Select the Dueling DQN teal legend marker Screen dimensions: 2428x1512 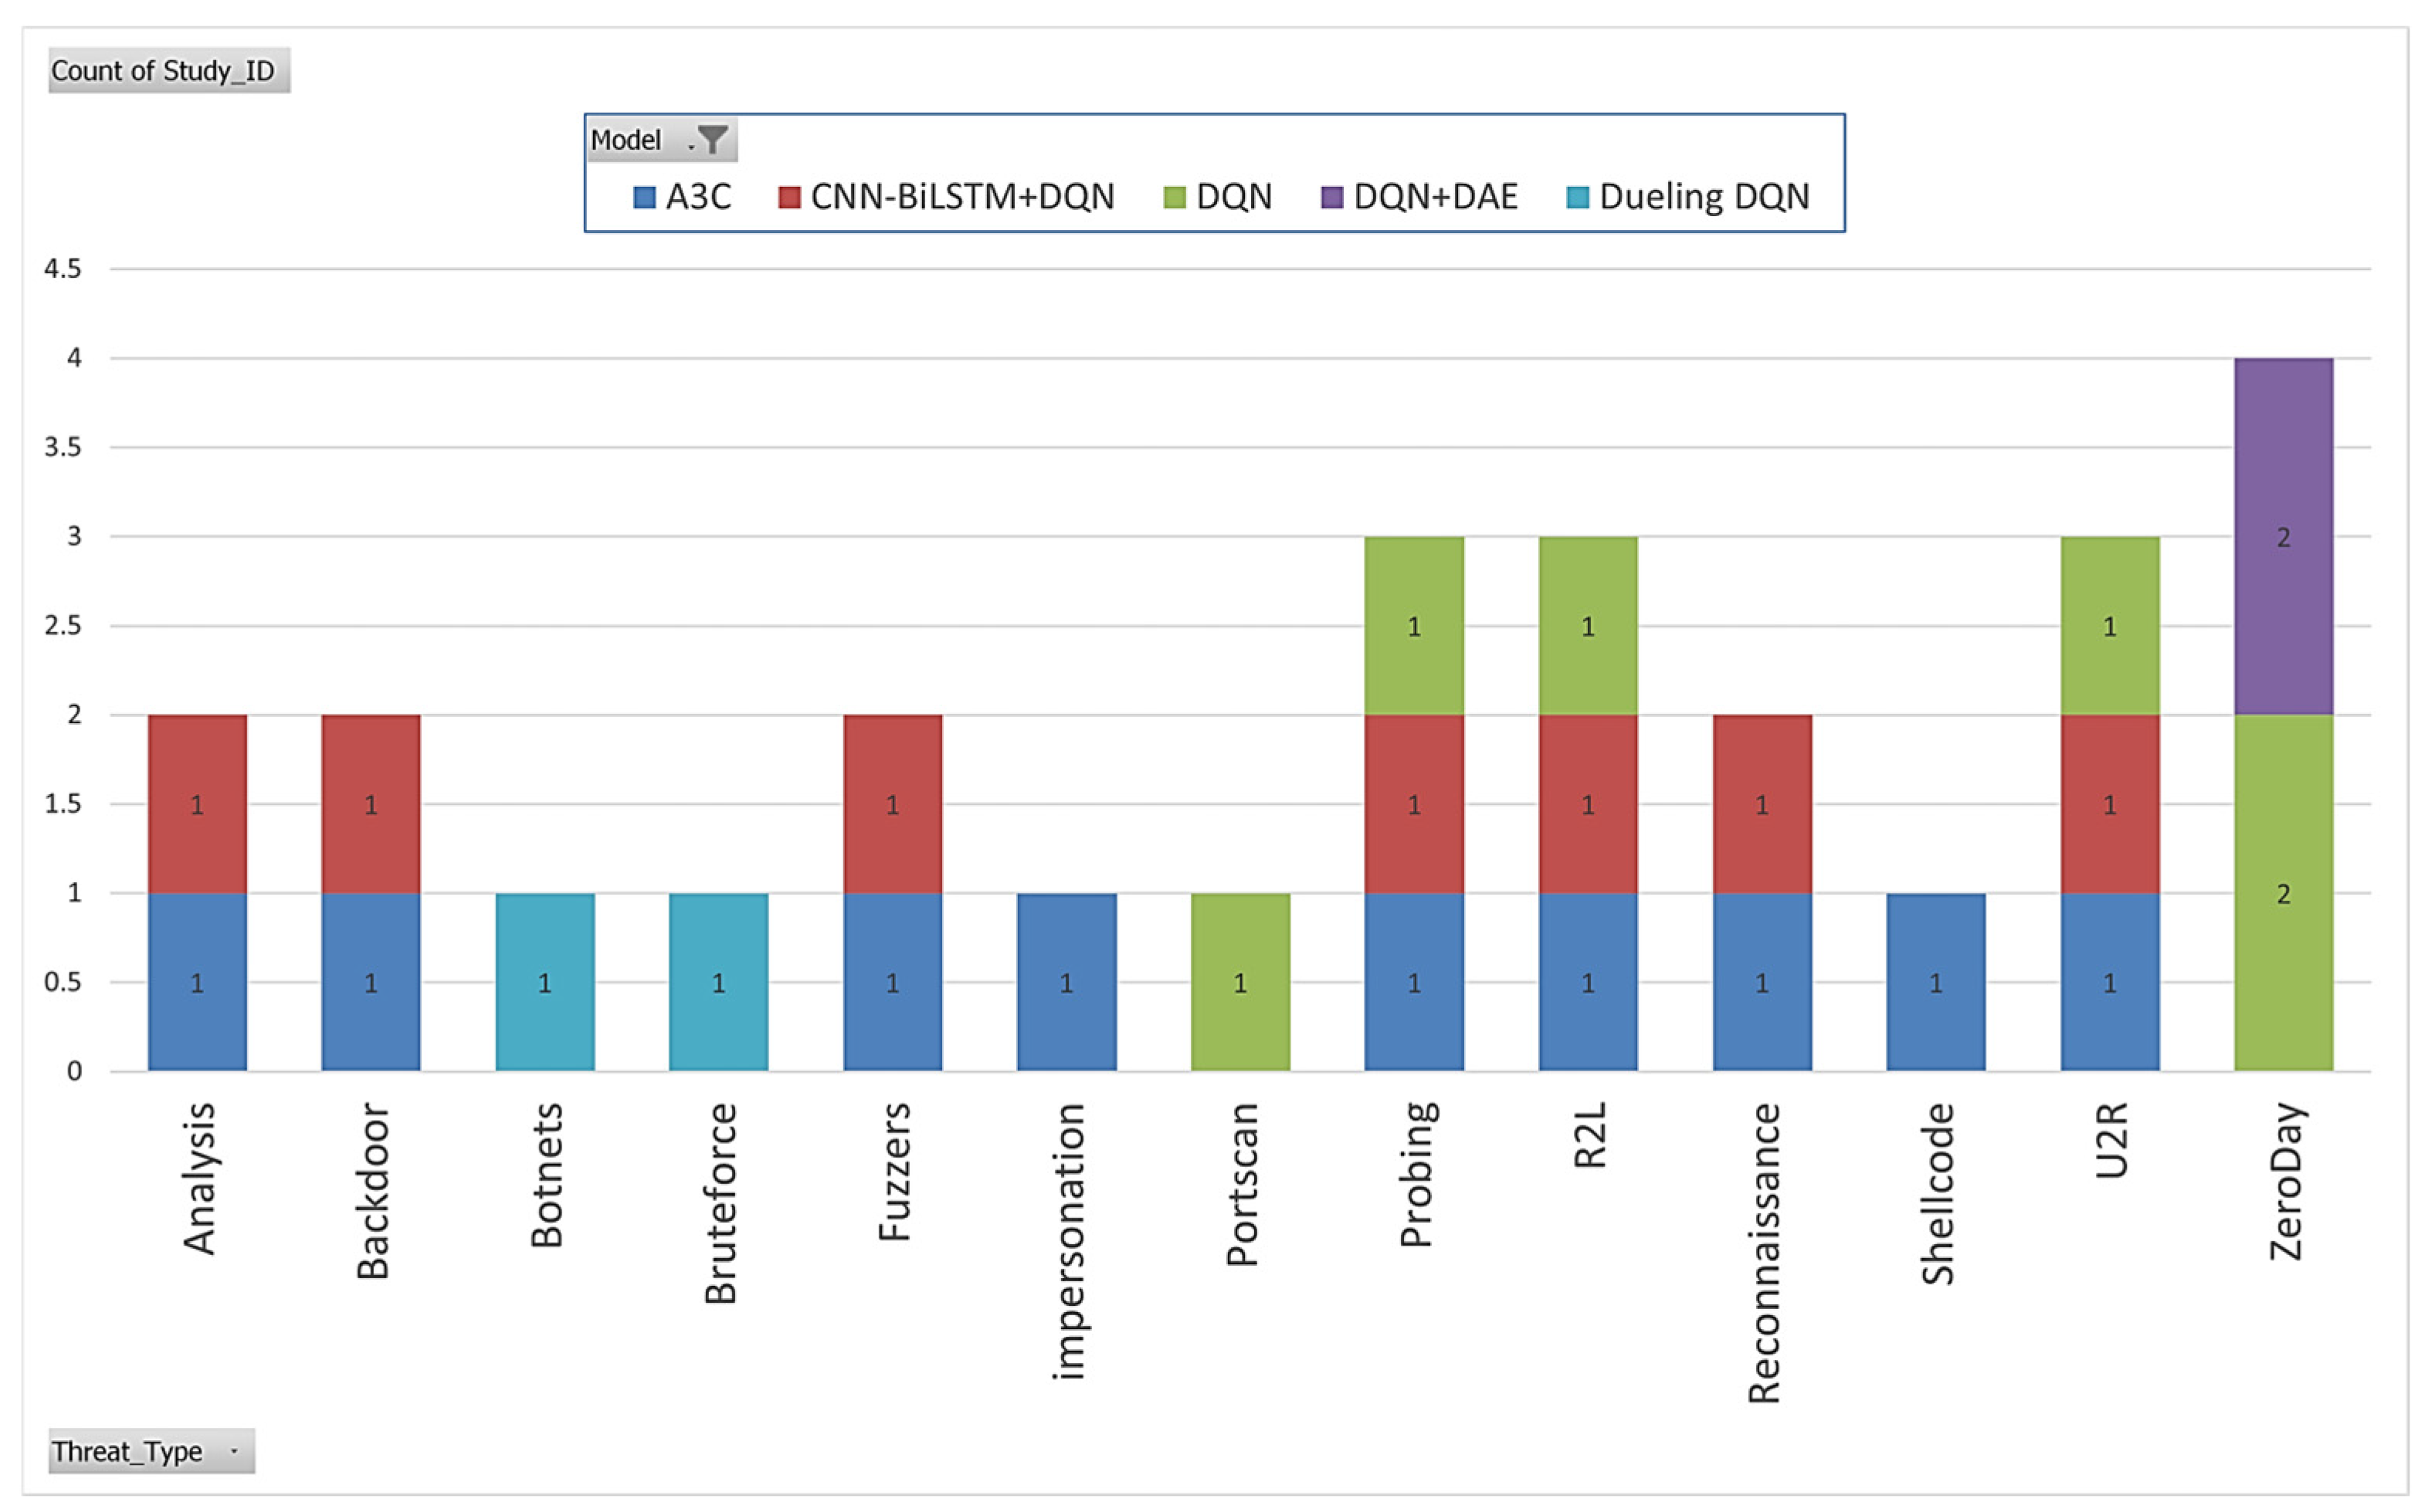pos(1578,197)
